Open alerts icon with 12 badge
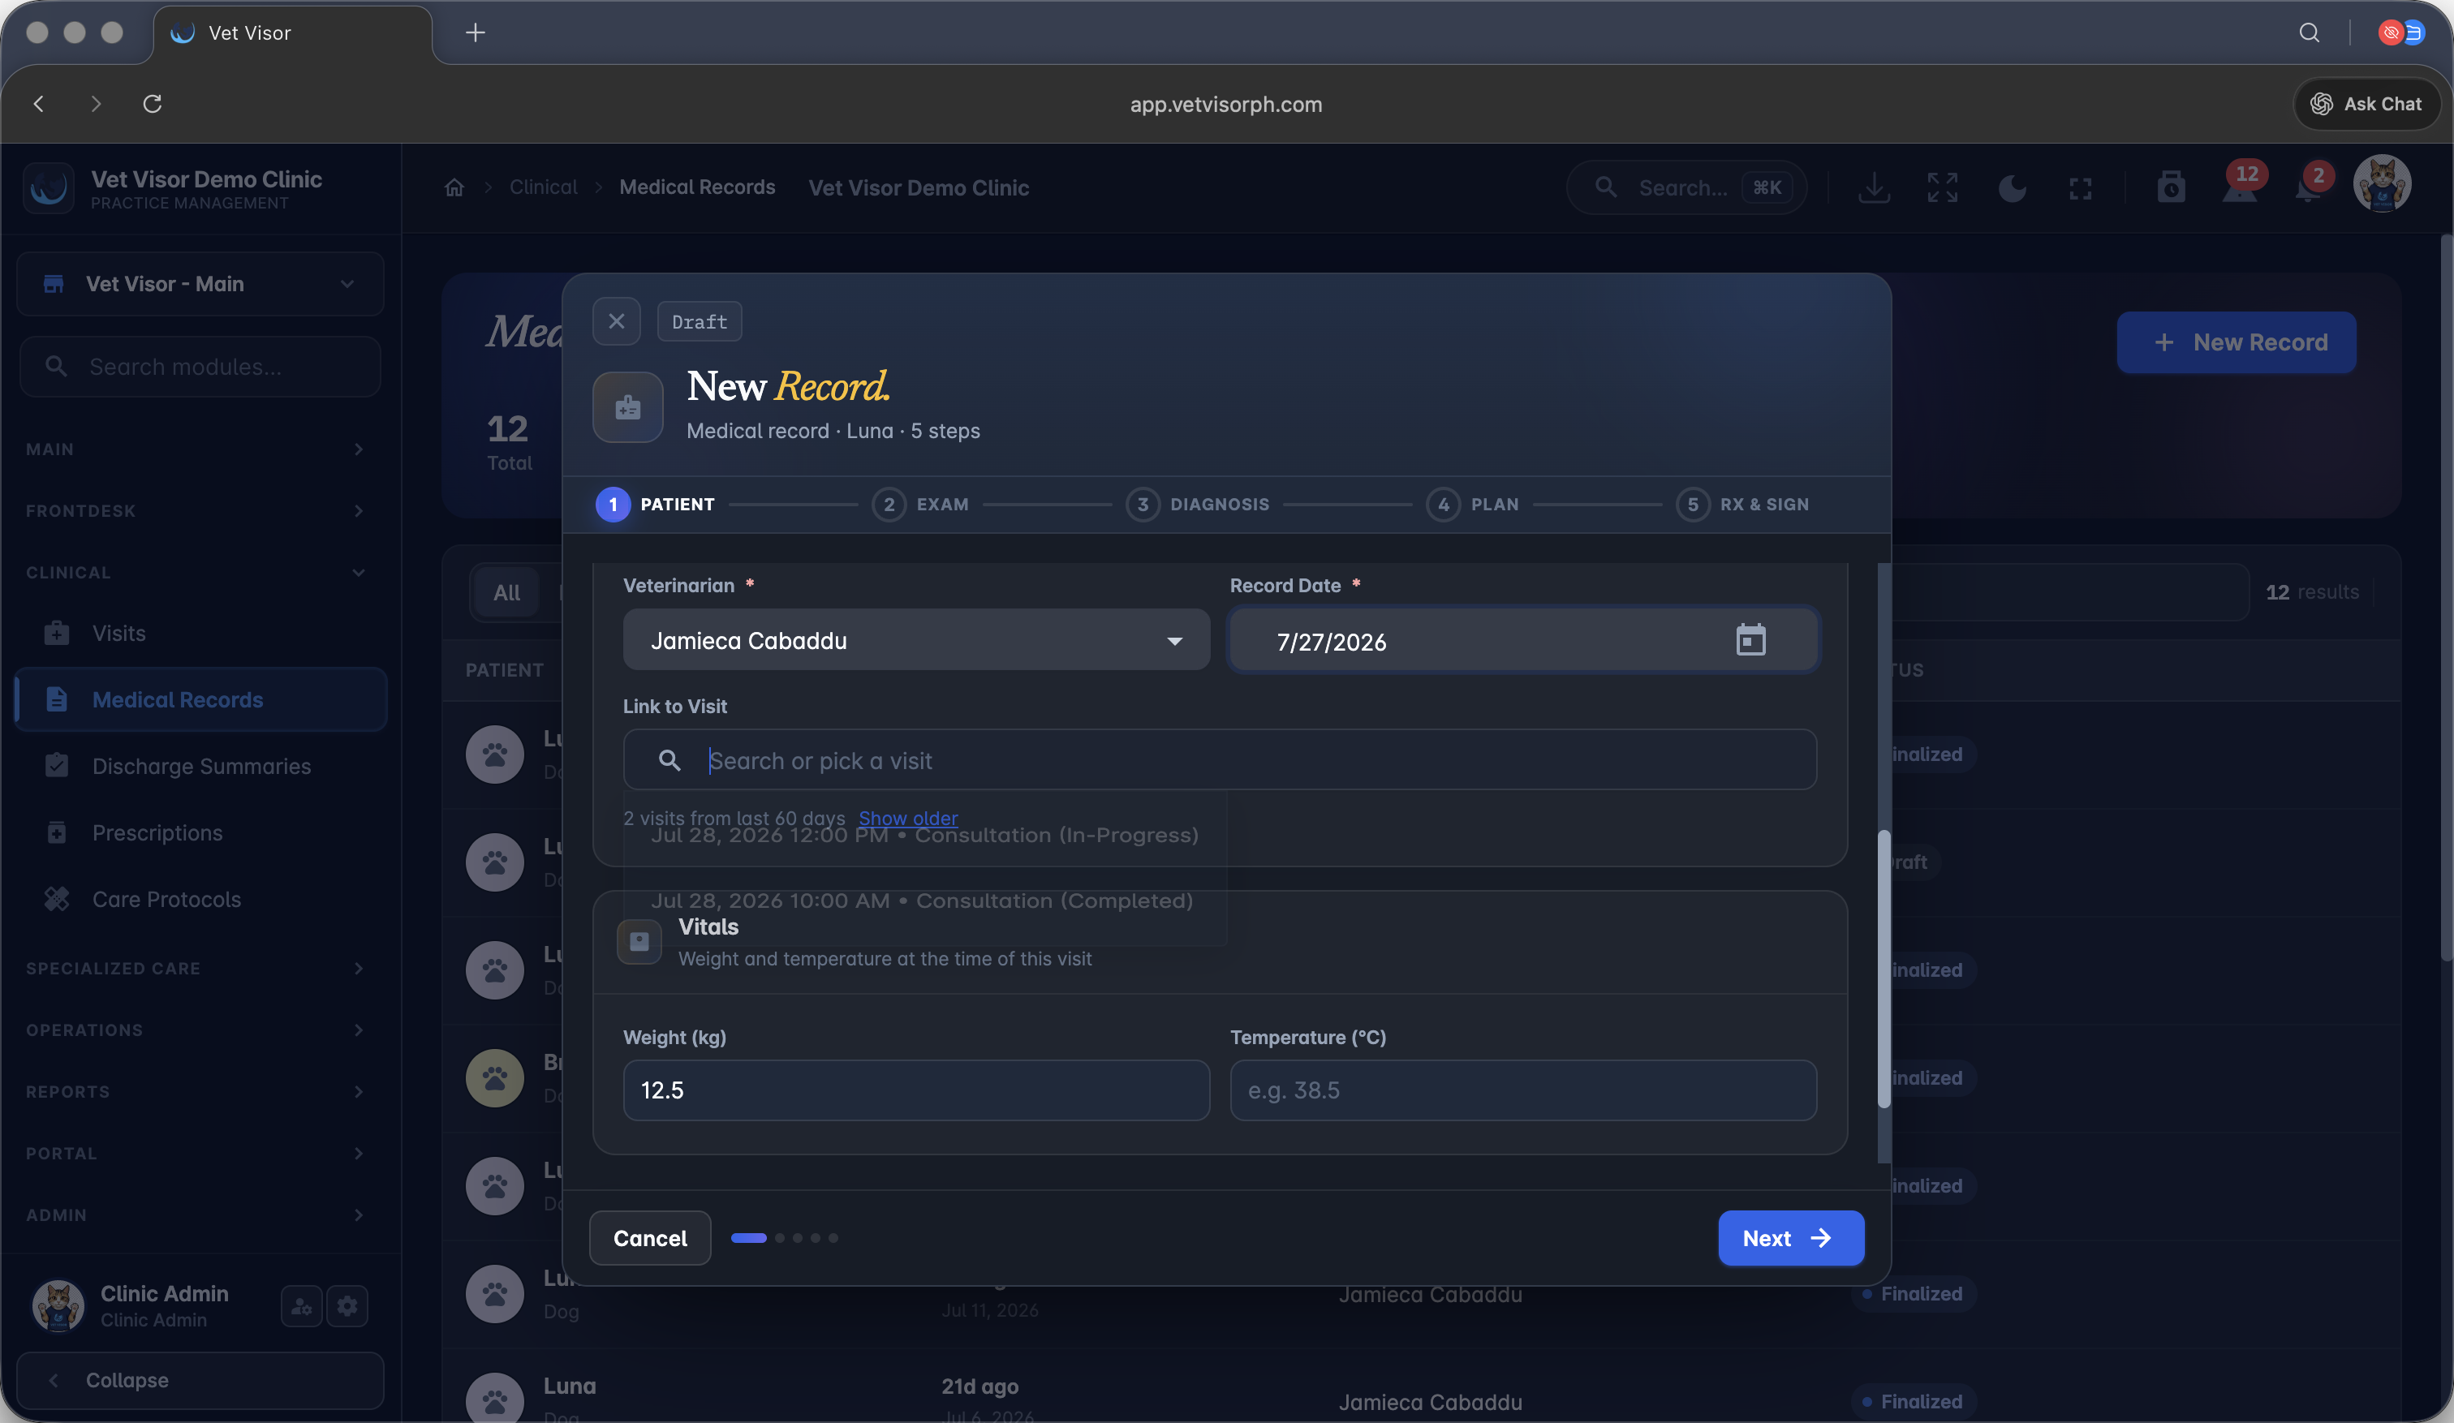The width and height of the screenshot is (2454, 1423). [x=2240, y=184]
